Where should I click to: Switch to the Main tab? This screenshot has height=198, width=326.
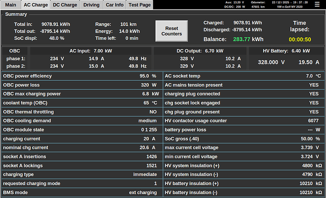tap(10, 5)
